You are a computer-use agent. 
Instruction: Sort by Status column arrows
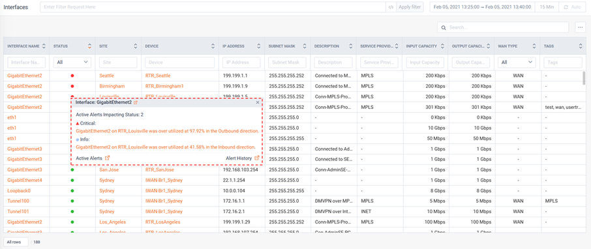[x=89, y=46]
